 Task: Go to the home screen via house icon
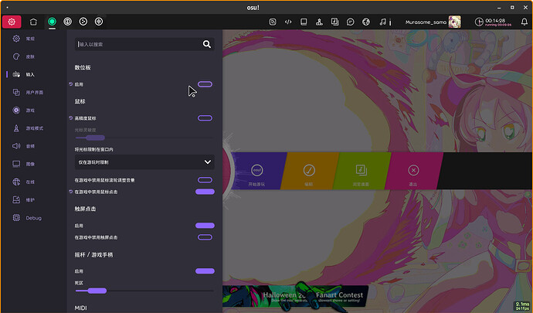click(33, 22)
